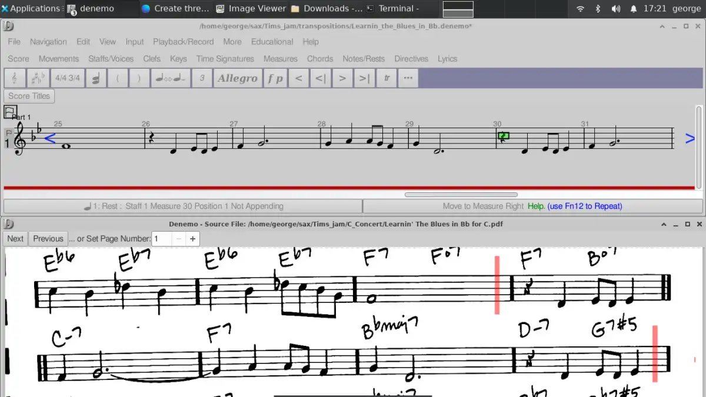The height and width of the screenshot is (397, 706).
Task: Open the notifications bell icon
Action: point(633,9)
